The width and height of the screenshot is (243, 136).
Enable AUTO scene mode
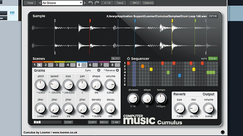[x=115, y=59]
